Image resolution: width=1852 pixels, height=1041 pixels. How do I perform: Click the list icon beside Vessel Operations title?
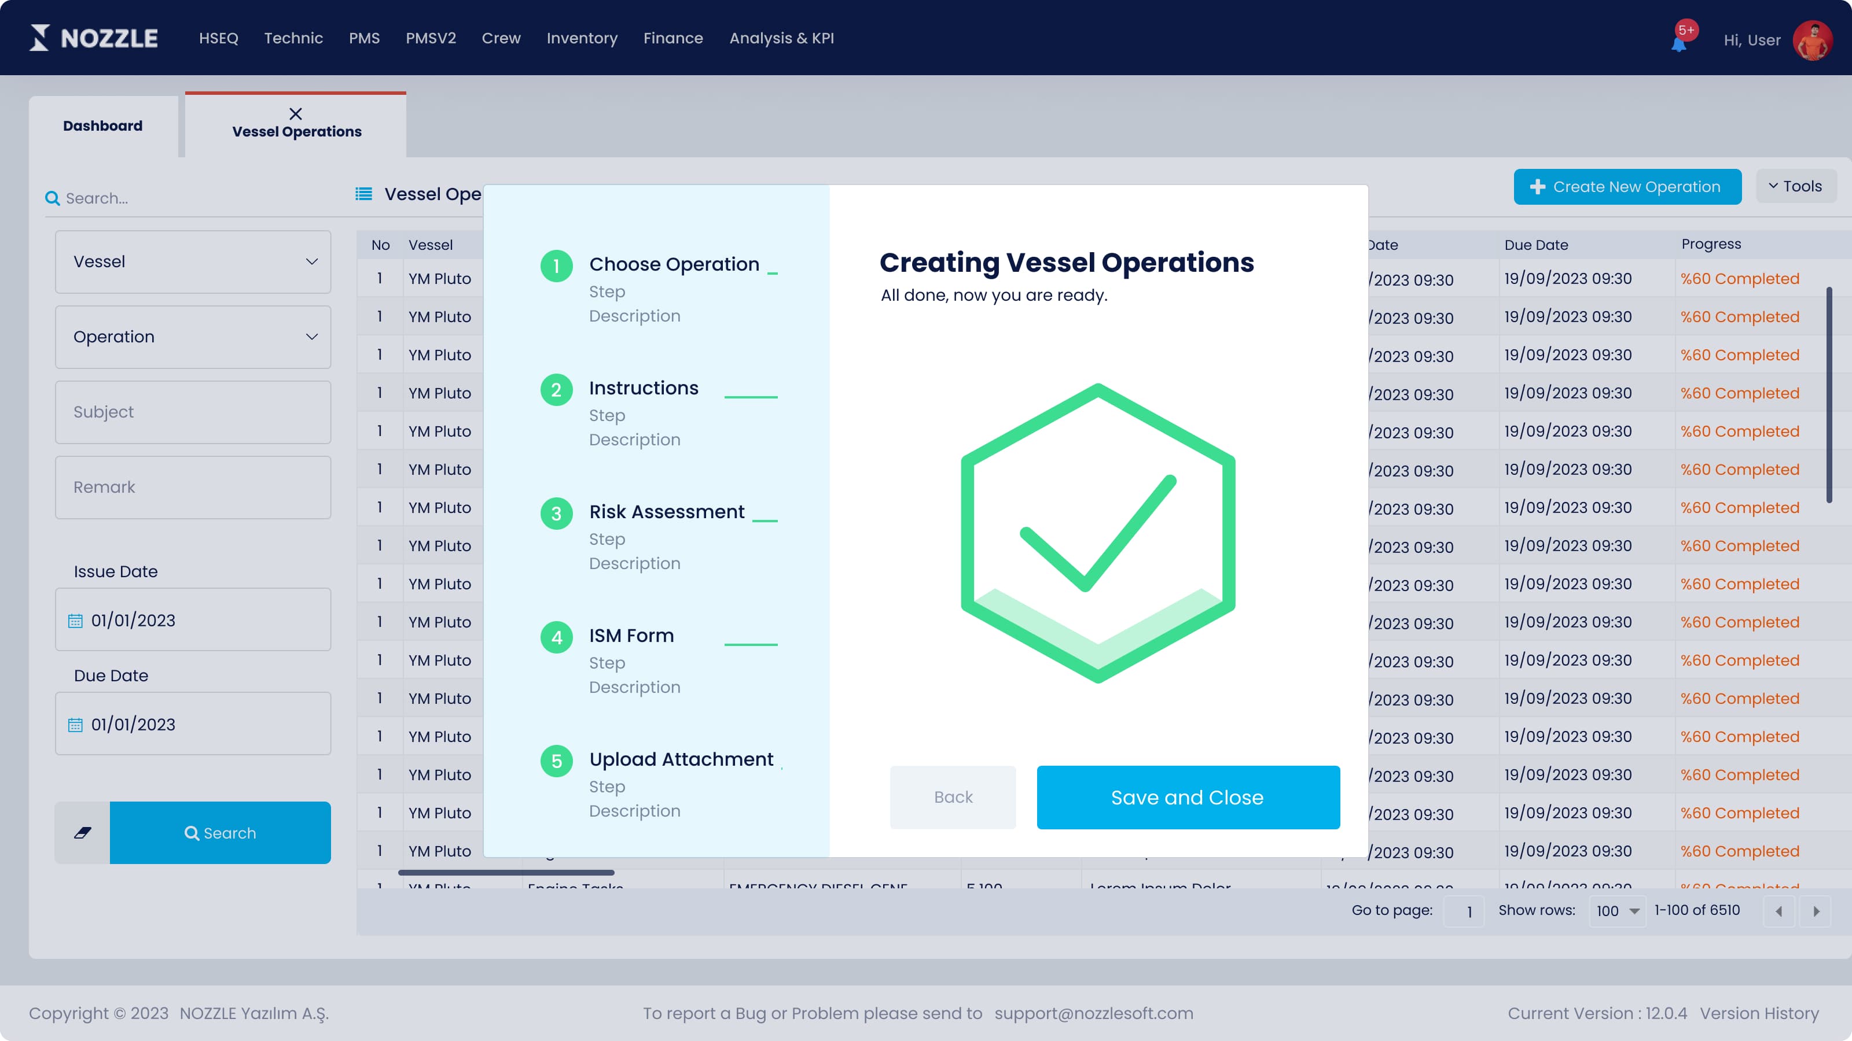click(x=364, y=194)
